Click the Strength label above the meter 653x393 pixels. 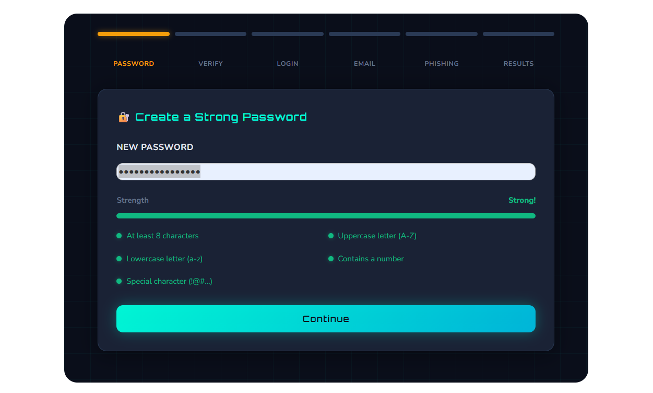point(133,200)
